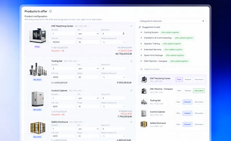Image resolution: width=231 pixels, height=141 pixels.
Task: Open Margin/markup unit dropdown for Safety Enclosure
Action: 113,136
